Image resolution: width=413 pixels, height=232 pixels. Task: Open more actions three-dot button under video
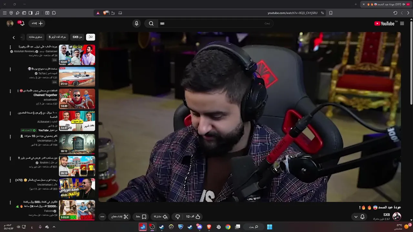[x=102, y=217]
